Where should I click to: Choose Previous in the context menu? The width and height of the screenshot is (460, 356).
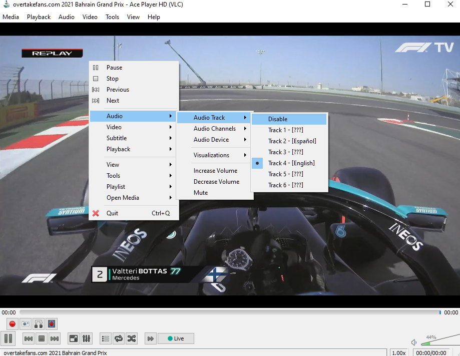[x=134, y=90]
